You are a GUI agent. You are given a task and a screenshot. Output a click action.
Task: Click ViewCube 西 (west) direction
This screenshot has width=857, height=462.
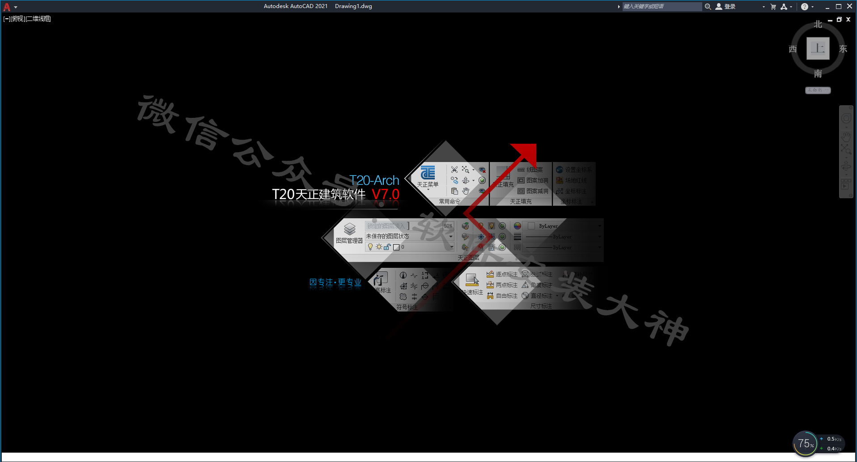pyautogui.click(x=793, y=49)
